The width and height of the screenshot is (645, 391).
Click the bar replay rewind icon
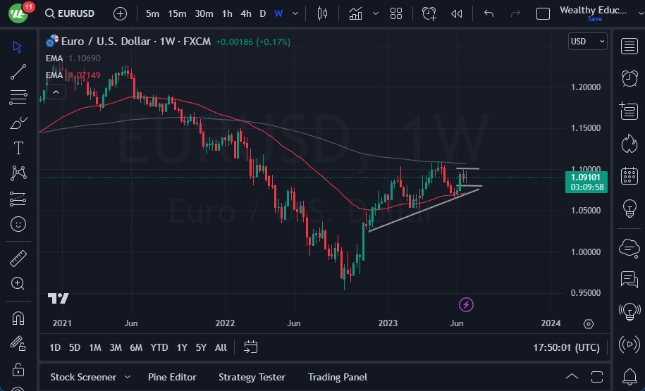pyautogui.click(x=457, y=13)
